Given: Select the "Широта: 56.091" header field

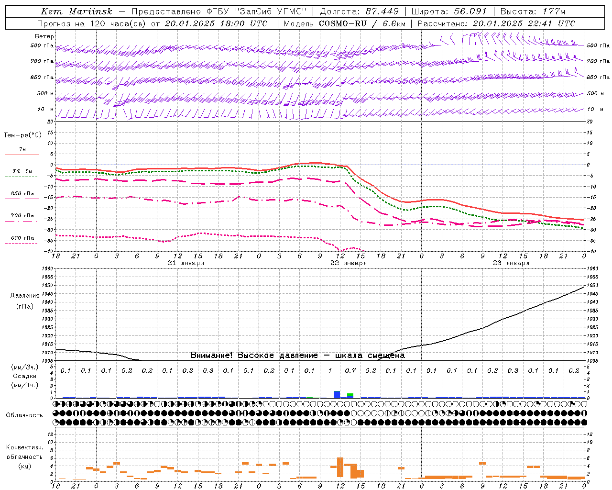Looking at the screenshot, I should 449,11.
